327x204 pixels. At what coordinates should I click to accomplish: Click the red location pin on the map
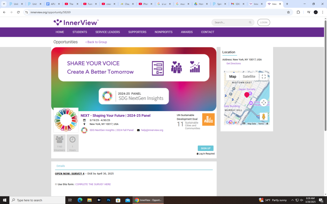pyautogui.click(x=247, y=95)
